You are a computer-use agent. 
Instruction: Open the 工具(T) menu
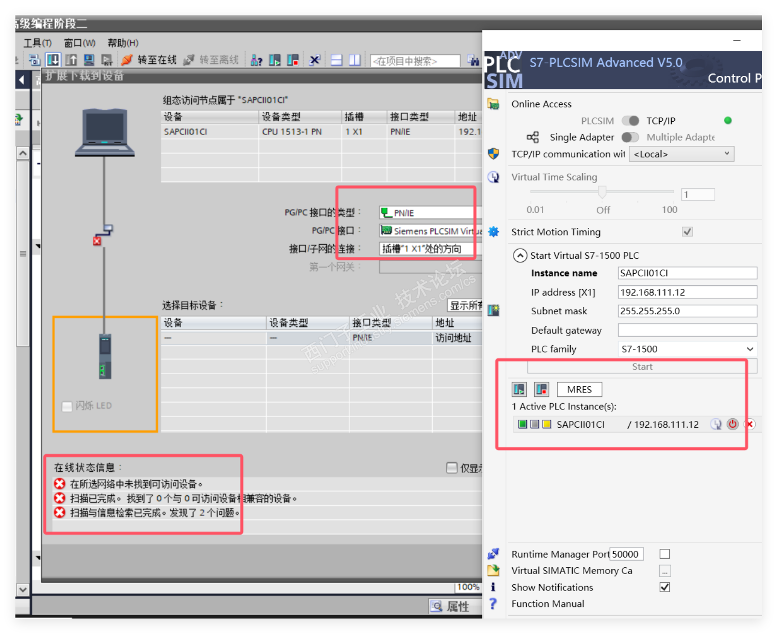click(x=38, y=43)
